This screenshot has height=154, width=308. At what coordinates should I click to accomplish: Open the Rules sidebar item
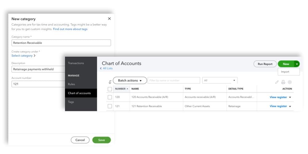coord(71,84)
